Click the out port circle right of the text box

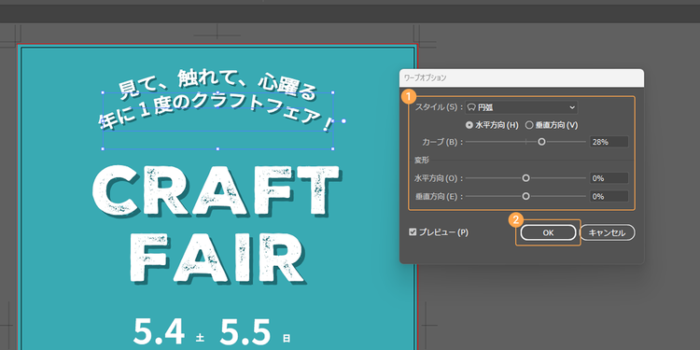click(x=343, y=121)
